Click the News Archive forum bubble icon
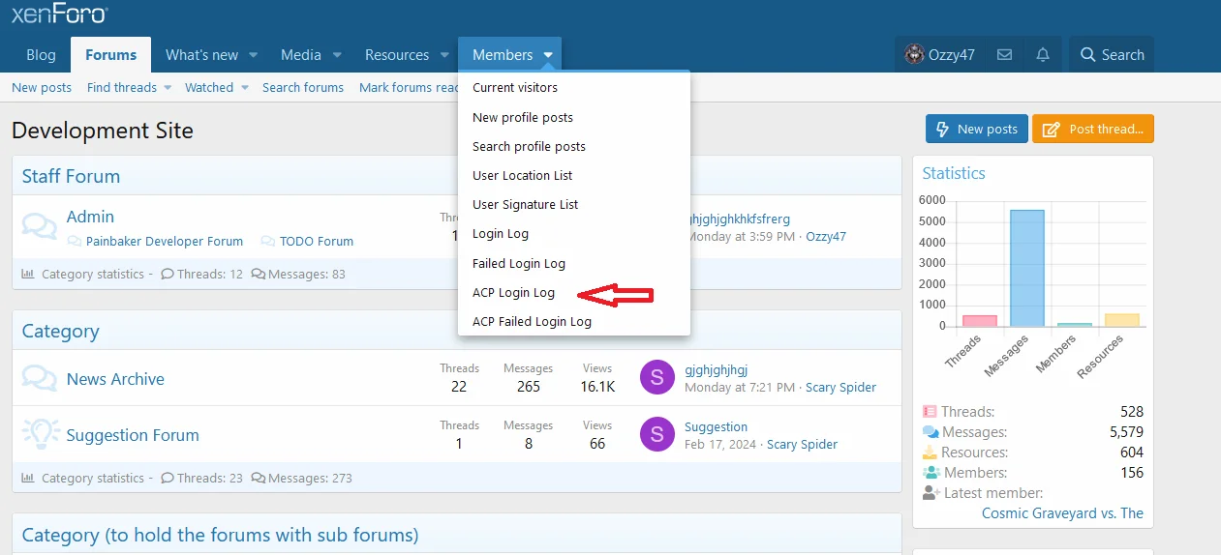 (39, 379)
